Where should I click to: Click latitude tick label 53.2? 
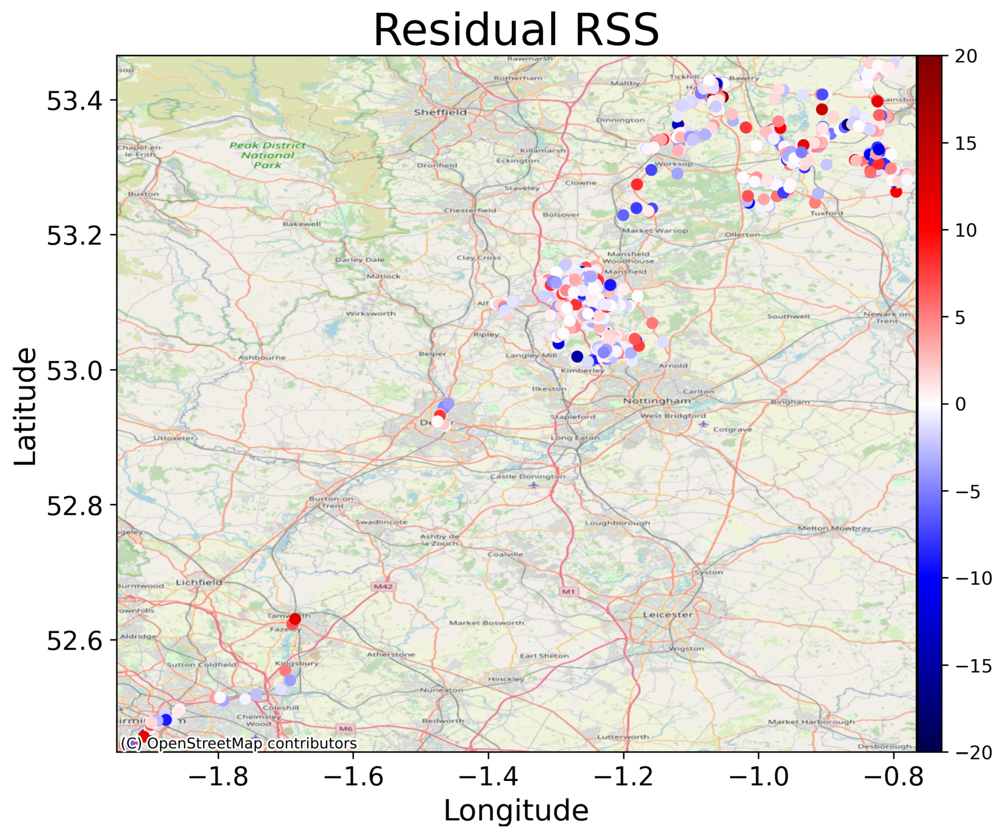point(74,235)
